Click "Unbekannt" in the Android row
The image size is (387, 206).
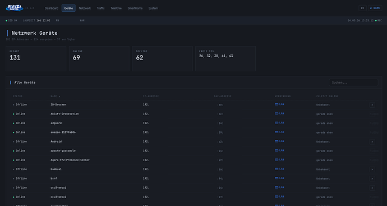pos(323,142)
